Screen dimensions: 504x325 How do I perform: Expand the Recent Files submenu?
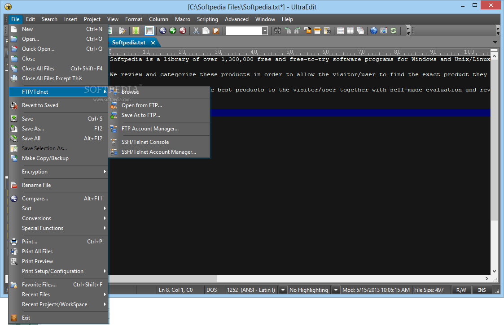click(x=58, y=295)
